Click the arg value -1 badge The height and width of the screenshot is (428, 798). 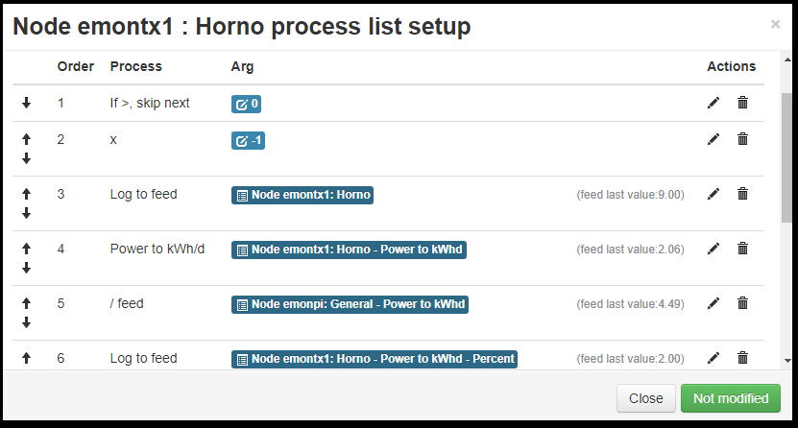pyautogui.click(x=248, y=140)
